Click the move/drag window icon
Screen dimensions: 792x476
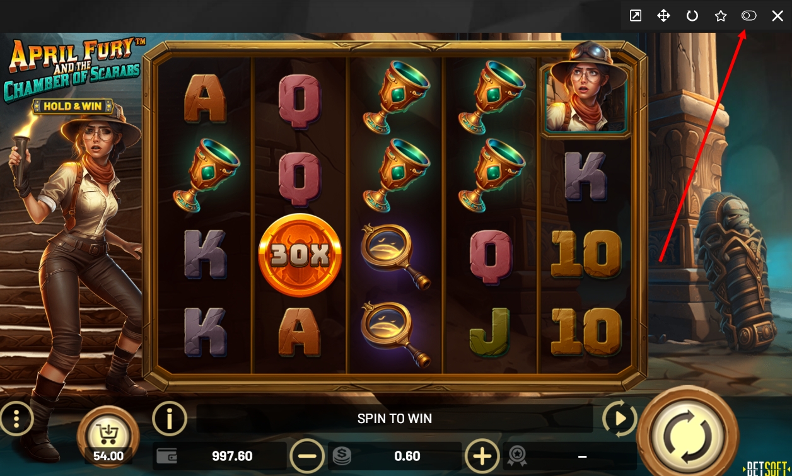coord(663,16)
